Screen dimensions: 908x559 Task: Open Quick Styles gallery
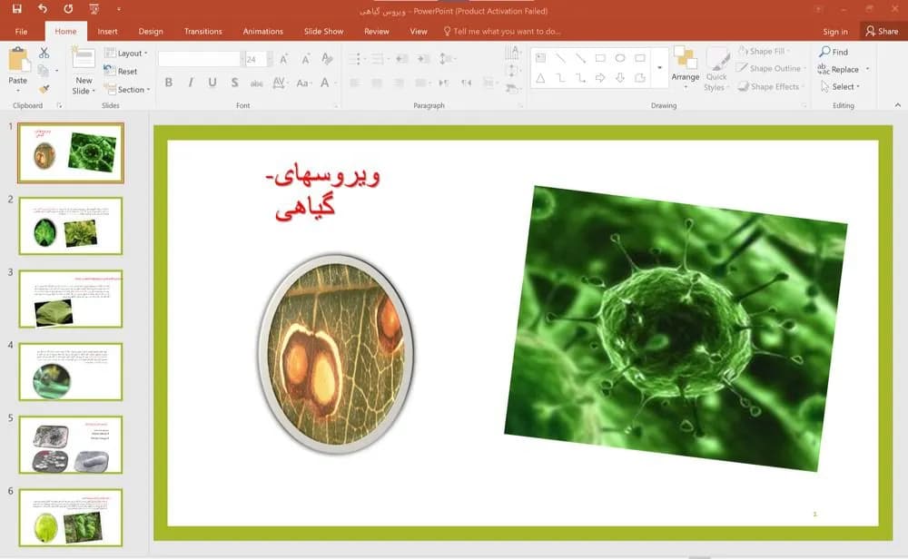tap(717, 70)
